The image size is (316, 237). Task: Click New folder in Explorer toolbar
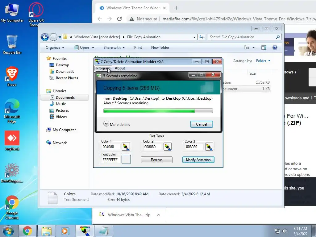pos(160,48)
